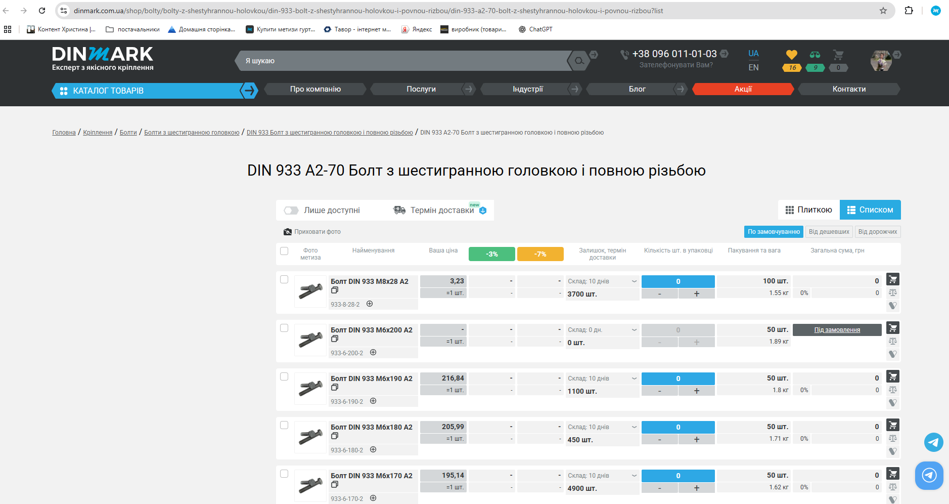The image size is (949, 504).
Task: Open comparison scales icon in header
Action: [x=815, y=55]
